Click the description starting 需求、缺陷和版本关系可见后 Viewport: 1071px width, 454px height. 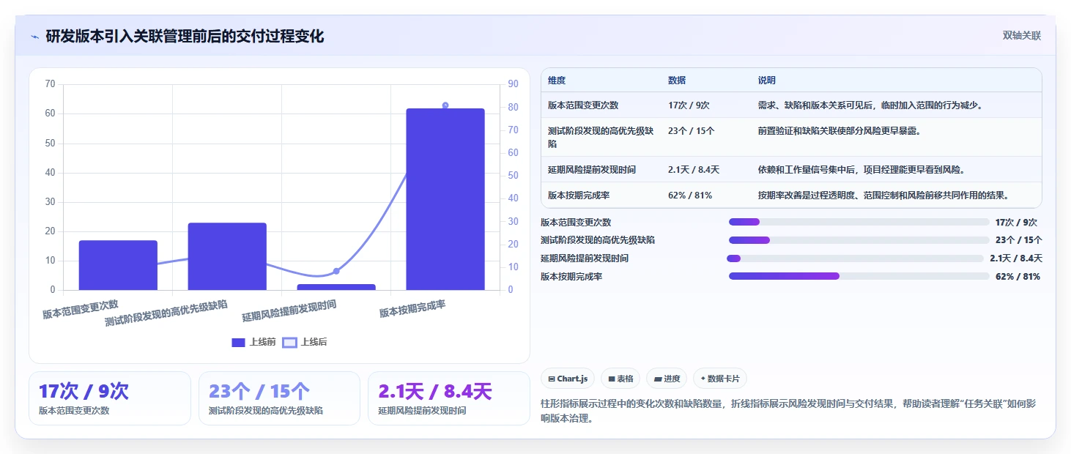(870, 105)
